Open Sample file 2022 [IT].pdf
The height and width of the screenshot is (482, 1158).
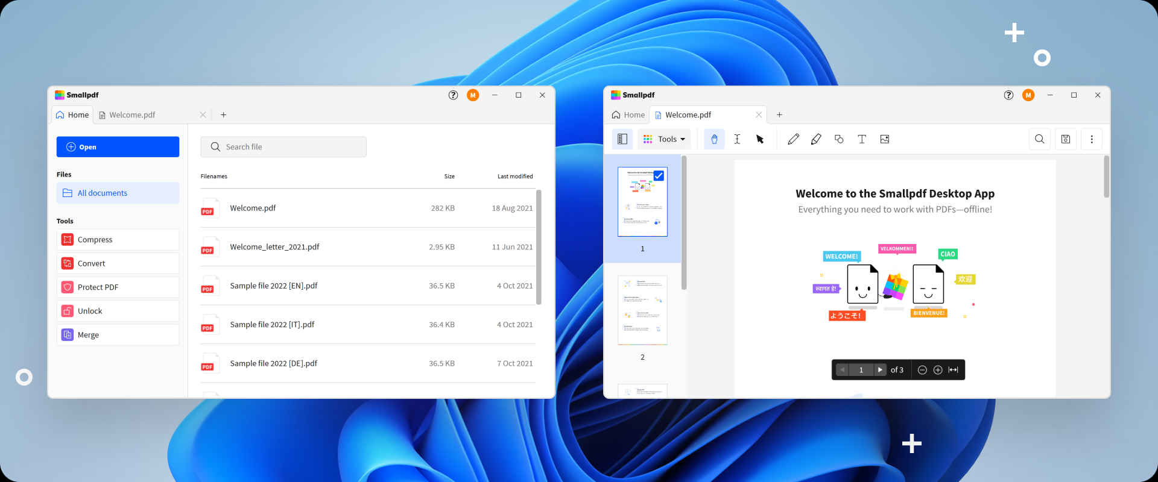367,325
